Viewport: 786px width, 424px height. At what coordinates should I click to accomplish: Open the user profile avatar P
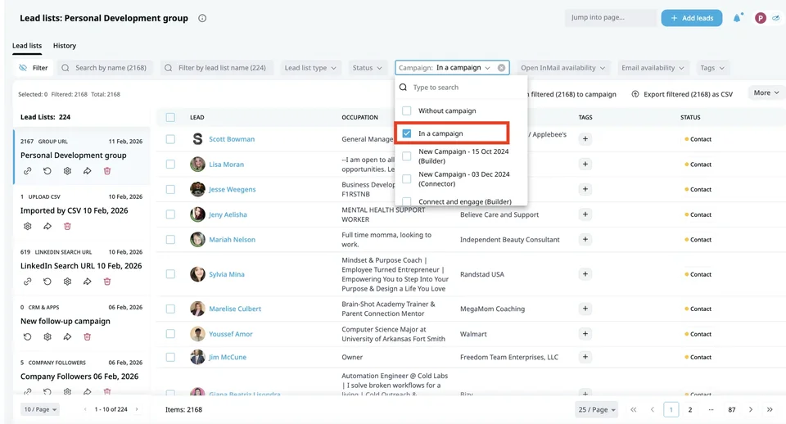[x=761, y=18]
